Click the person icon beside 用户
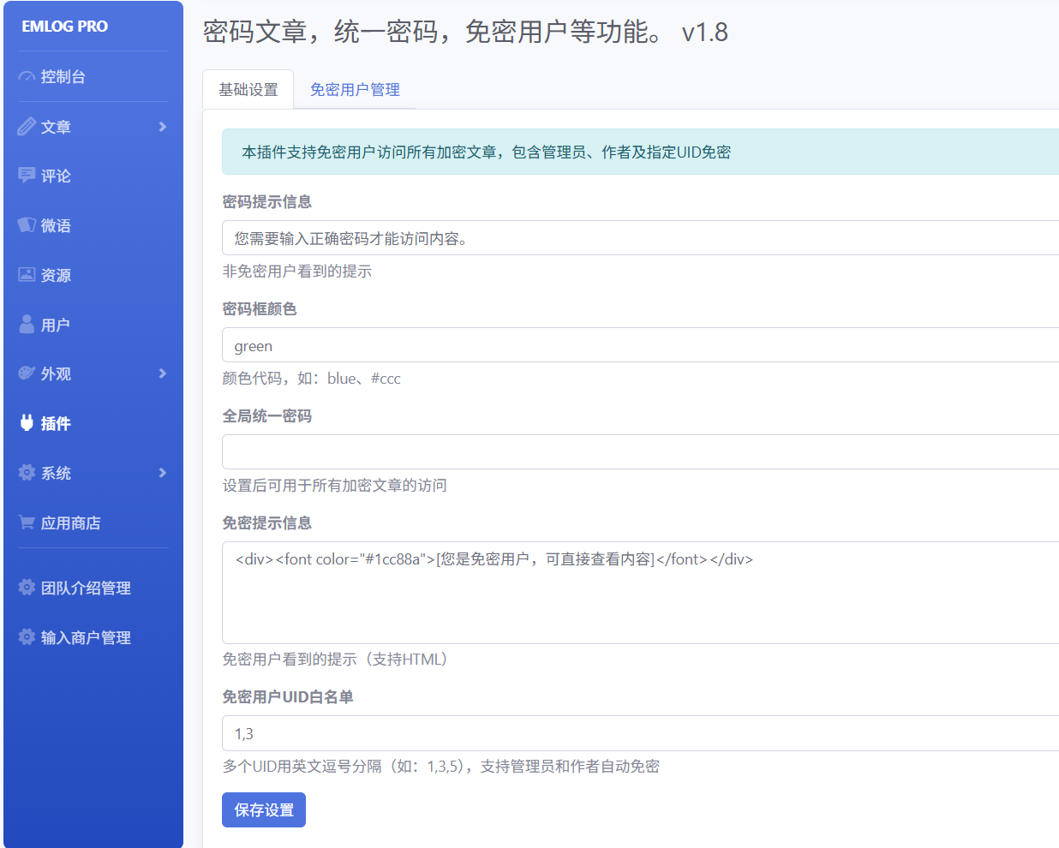1059x848 pixels. (x=27, y=325)
